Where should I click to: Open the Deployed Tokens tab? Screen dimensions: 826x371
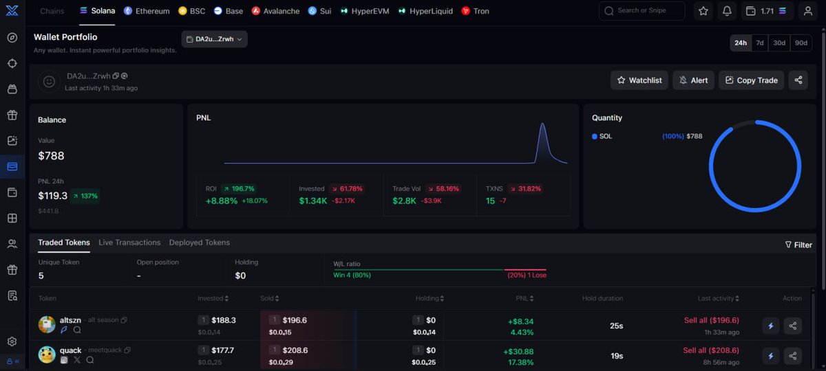200,243
